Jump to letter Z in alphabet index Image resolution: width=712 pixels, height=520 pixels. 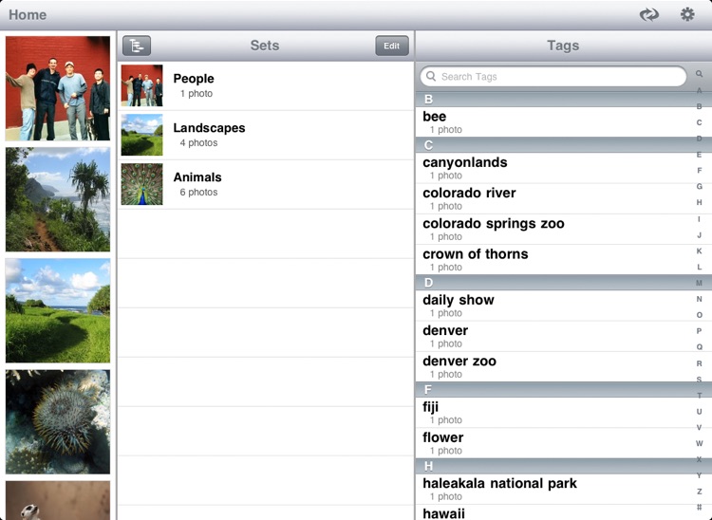[x=700, y=492]
